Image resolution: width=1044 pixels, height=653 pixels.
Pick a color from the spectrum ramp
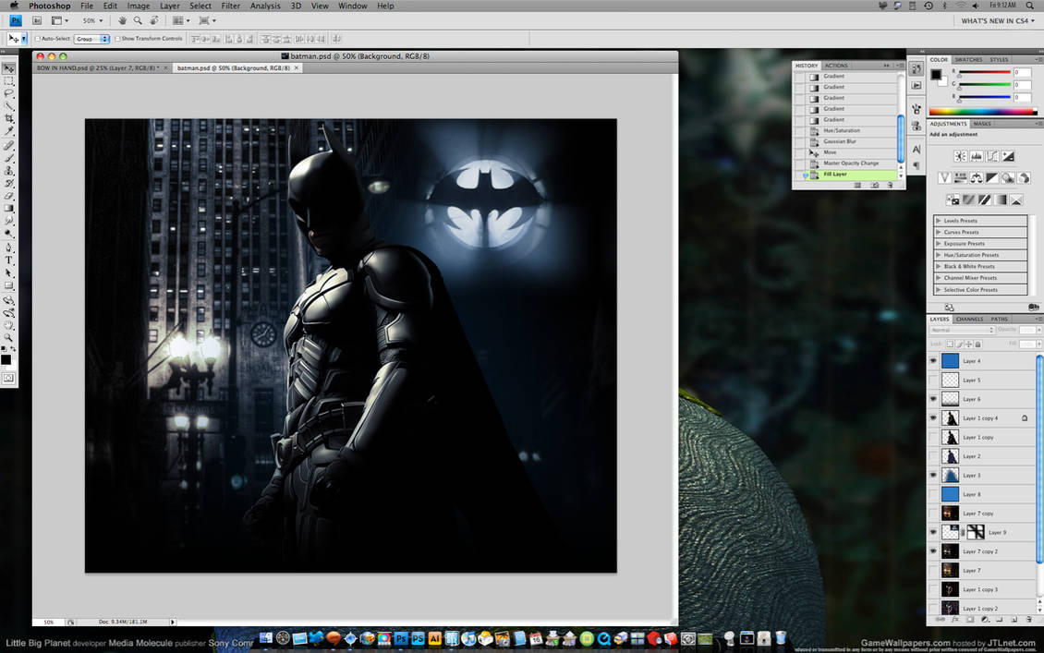[983, 111]
